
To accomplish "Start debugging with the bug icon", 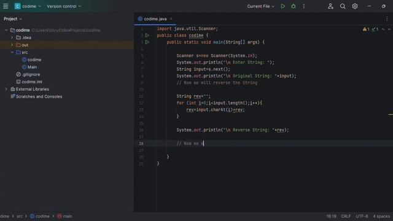I will tap(294, 6).
